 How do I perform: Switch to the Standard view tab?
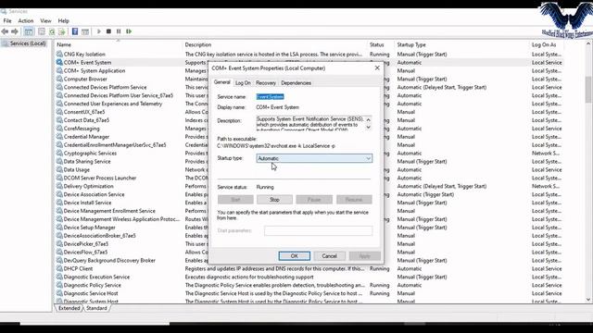pos(96,308)
